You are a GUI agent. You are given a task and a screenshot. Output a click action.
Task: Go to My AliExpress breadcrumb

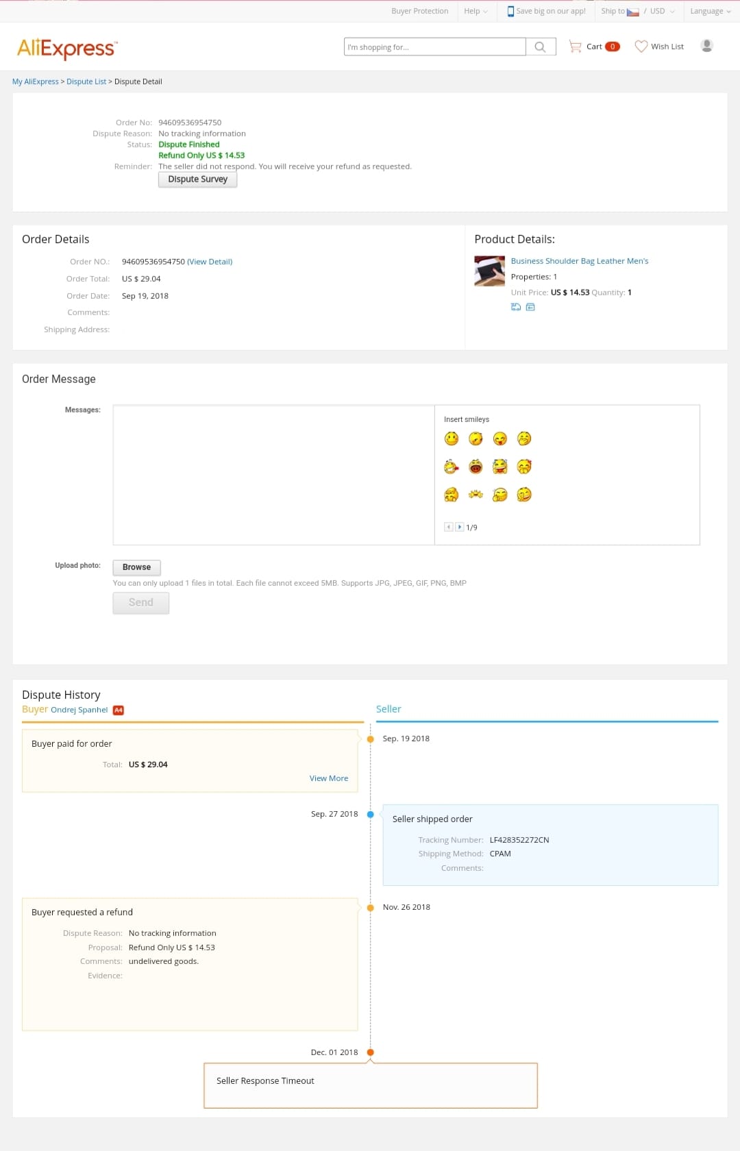[36, 82]
